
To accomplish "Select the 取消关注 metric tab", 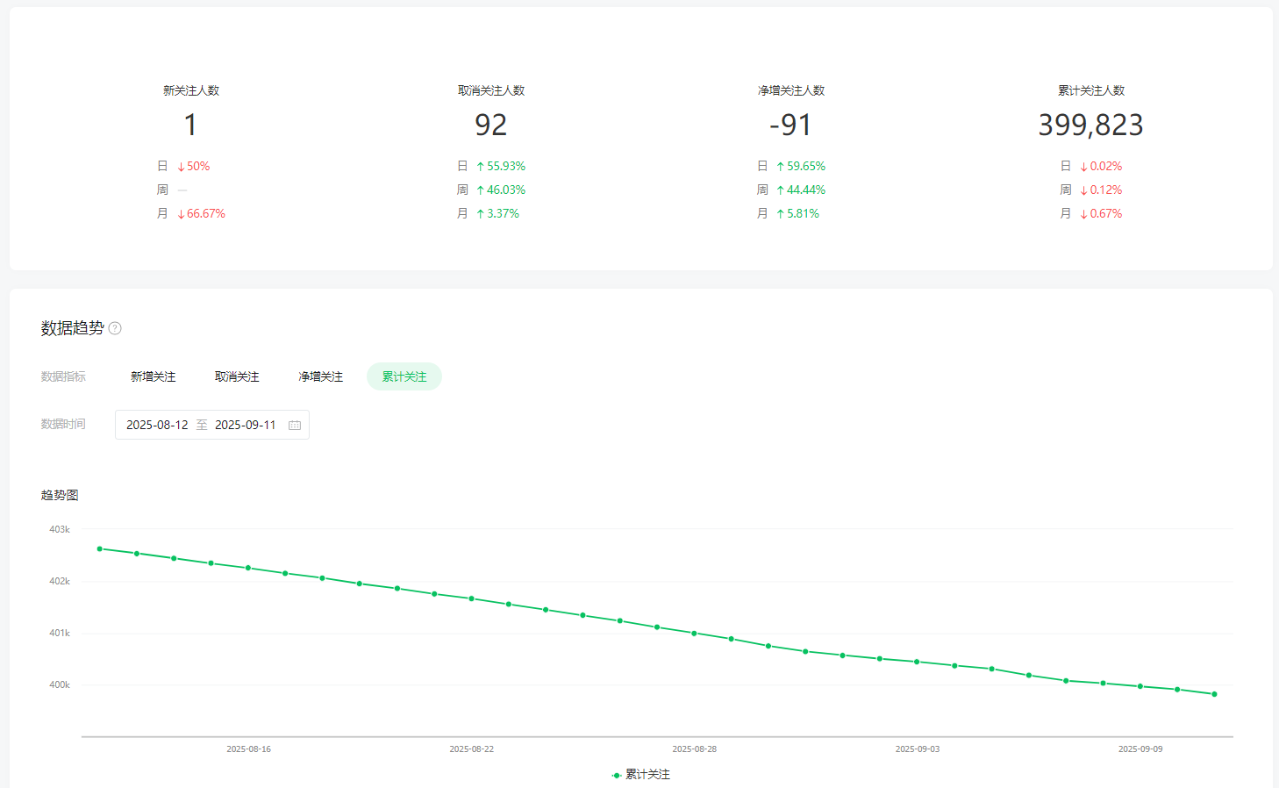I will pyautogui.click(x=237, y=376).
